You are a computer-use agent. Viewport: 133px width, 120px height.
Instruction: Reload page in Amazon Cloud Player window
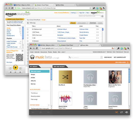coord(12,8)
